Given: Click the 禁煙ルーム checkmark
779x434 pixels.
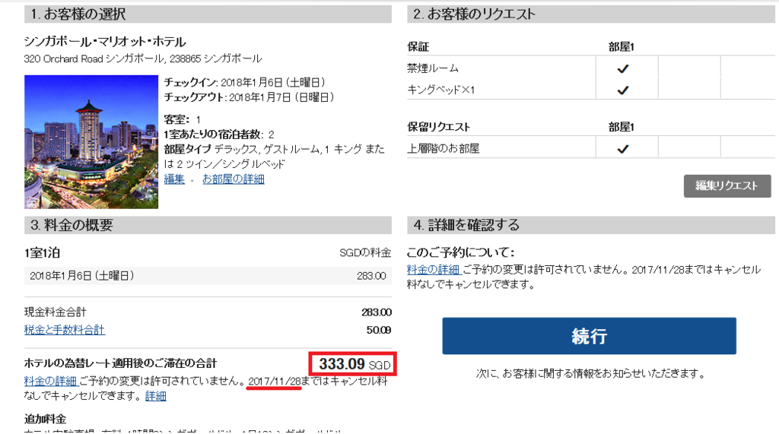Looking at the screenshot, I should coord(622,68).
